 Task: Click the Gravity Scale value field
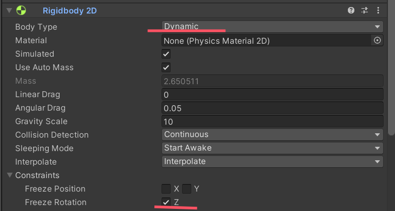[273, 121]
